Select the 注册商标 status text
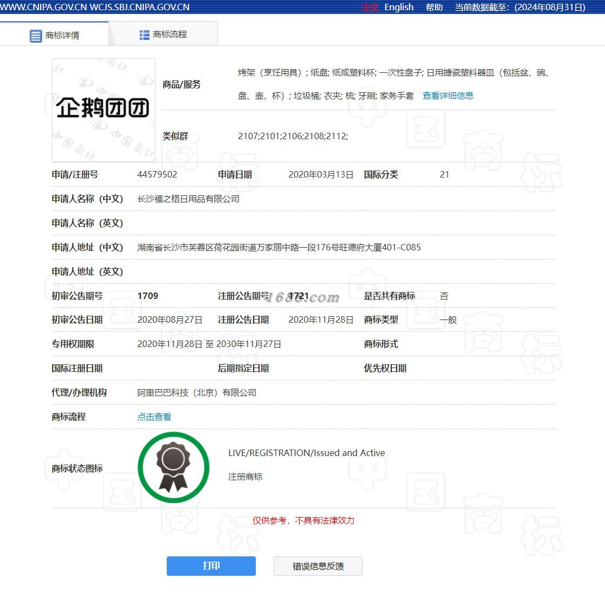 coord(246,477)
